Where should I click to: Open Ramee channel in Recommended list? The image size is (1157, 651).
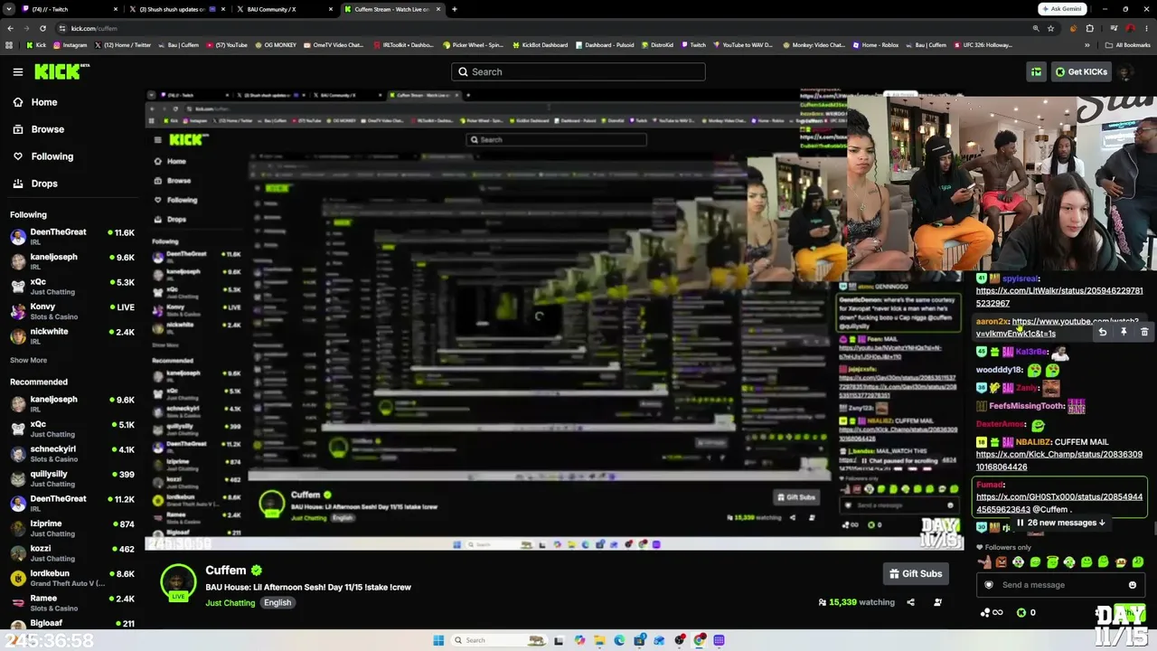pos(72,603)
